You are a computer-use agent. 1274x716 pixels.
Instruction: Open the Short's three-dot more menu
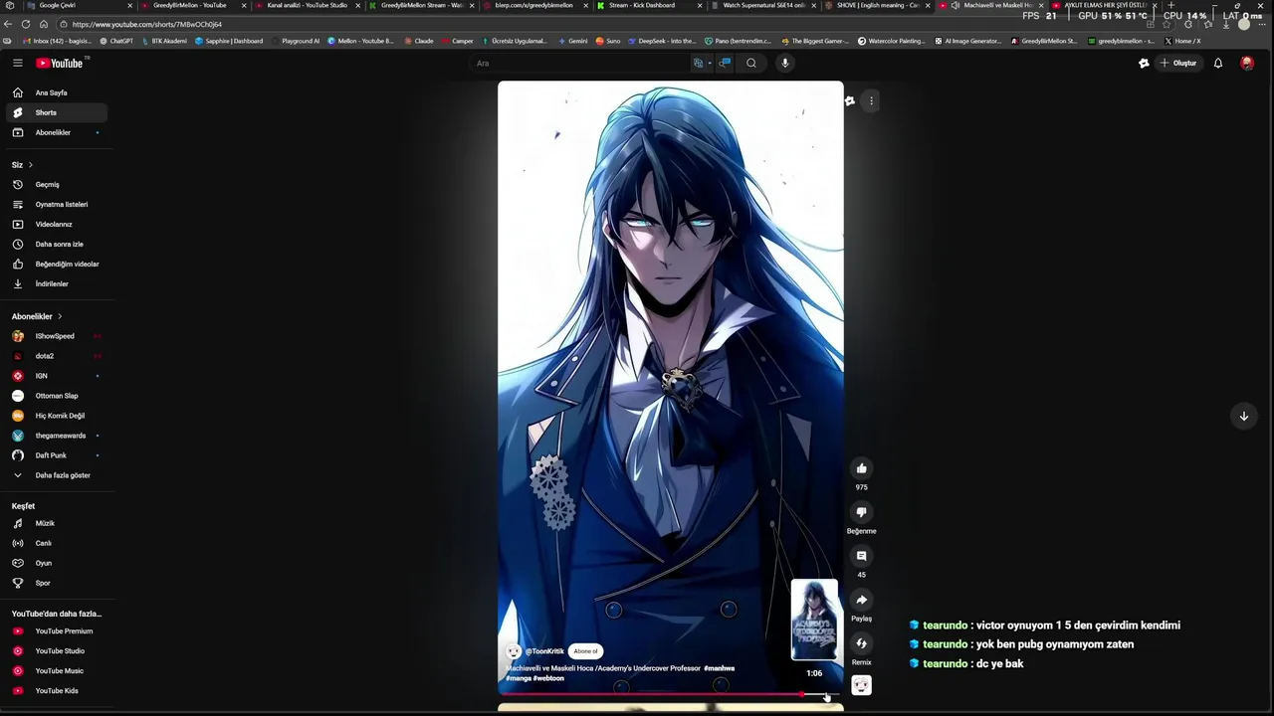[x=871, y=100]
